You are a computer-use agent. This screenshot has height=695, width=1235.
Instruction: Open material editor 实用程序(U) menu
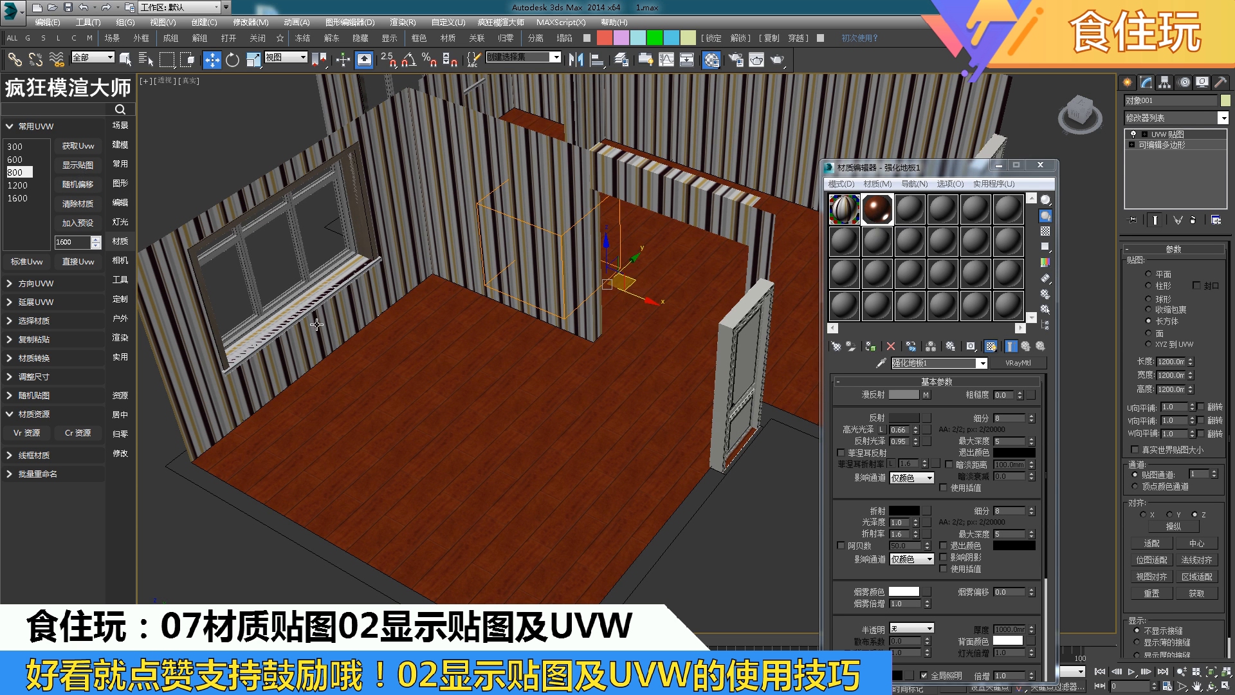(x=994, y=184)
